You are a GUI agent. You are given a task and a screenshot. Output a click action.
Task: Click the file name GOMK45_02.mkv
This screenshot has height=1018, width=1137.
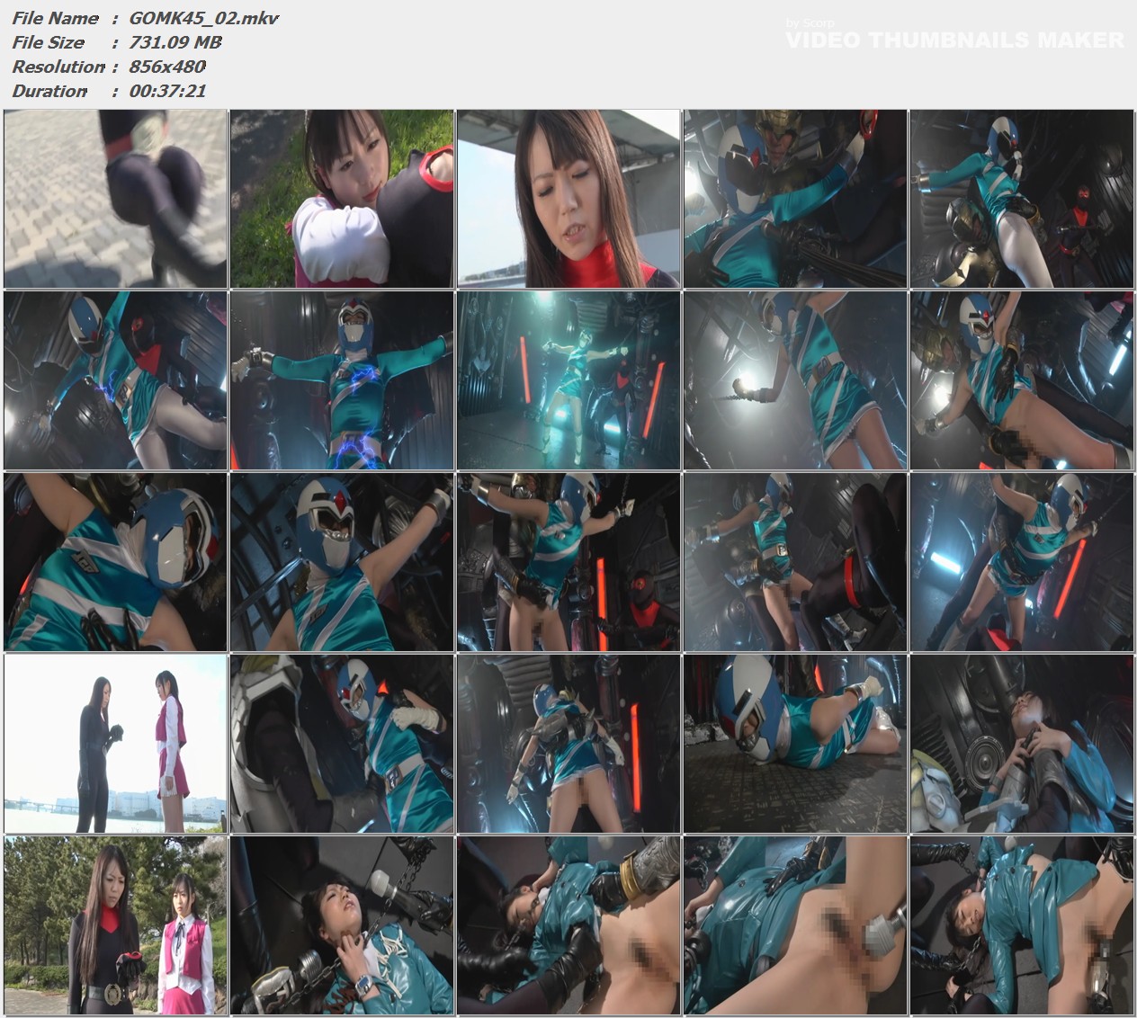[x=204, y=18]
